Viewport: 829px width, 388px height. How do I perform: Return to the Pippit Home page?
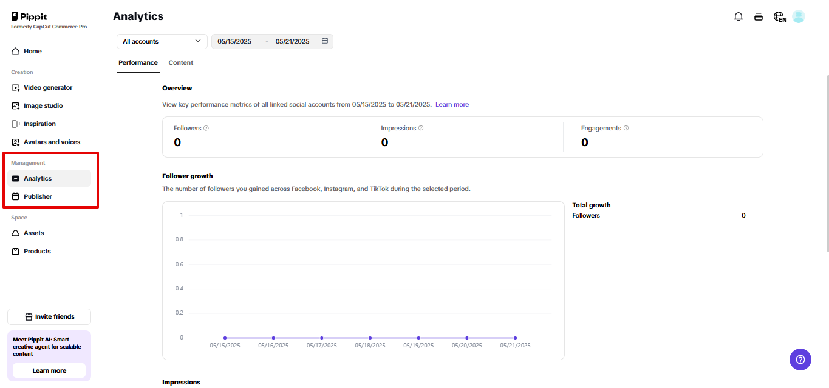point(31,51)
